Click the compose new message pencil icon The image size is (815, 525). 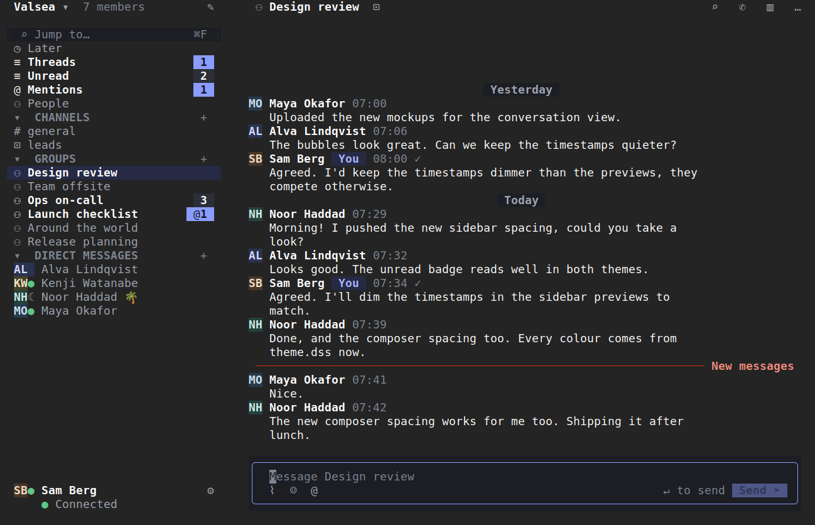coord(210,8)
